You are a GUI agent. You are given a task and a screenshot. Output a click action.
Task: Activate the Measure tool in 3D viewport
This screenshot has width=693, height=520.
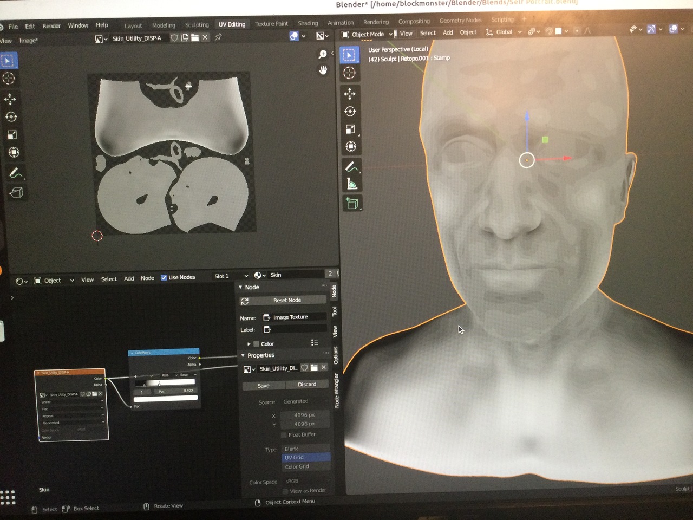point(351,185)
